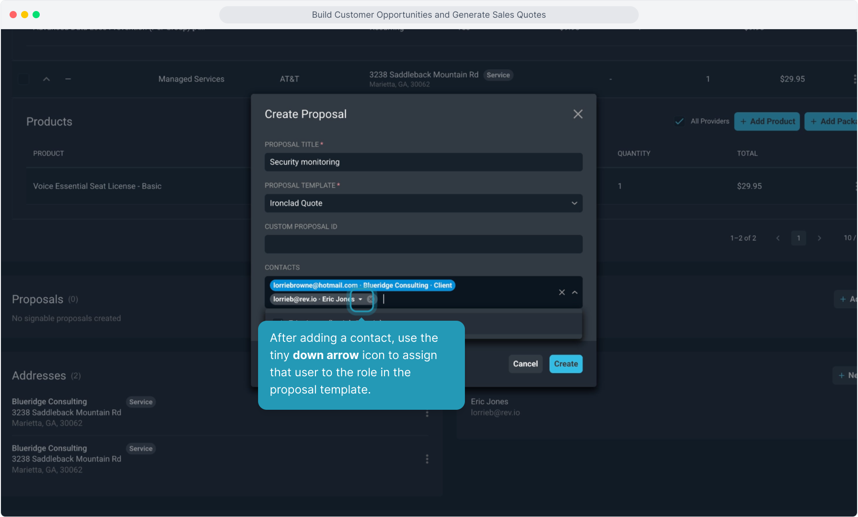Open options menu for second Blueridge address

click(427, 459)
